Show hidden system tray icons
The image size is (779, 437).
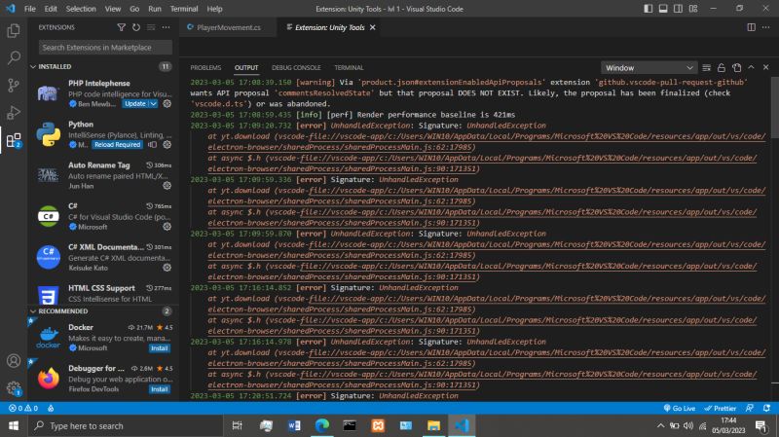(660, 425)
